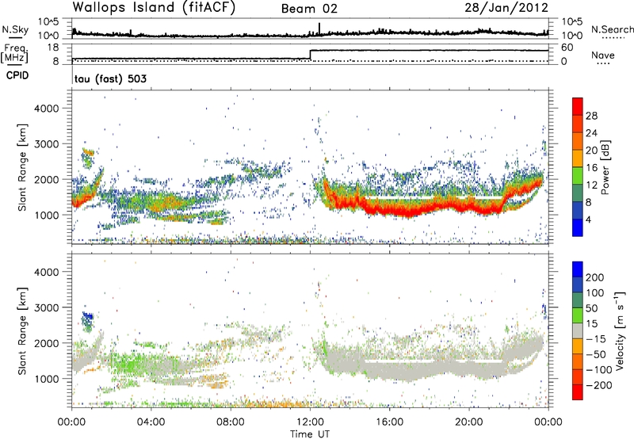Click the "-100" label on Velocity colorbar
Viewport: 634px width, 439px height.
coord(599,370)
